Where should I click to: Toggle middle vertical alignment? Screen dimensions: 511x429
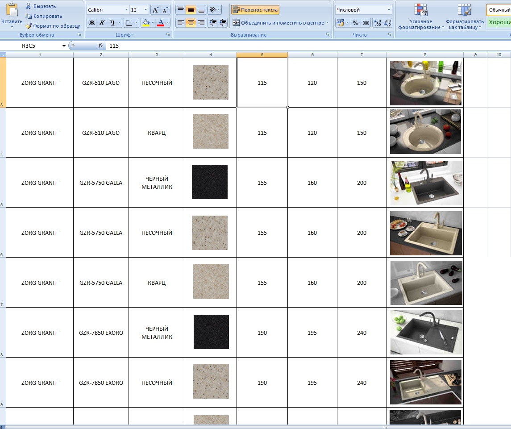pos(191,10)
